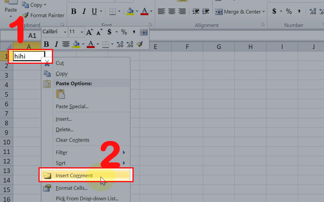Click mini toolbar Increase Decimal
Screen dimensions: 324x202
coord(120,44)
